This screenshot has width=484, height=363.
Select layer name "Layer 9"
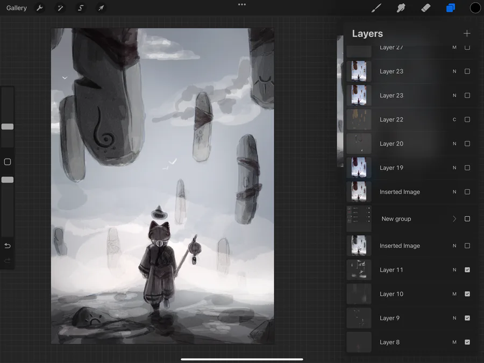pyautogui.click(x=389, y=318)
